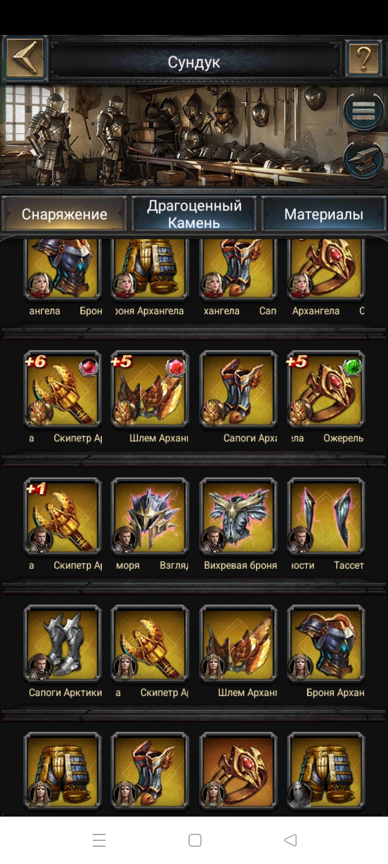Image resolution: width=388 pixels, height=864 pixels.
Task: Open the anvil forge icon
Action: point(364,159)
